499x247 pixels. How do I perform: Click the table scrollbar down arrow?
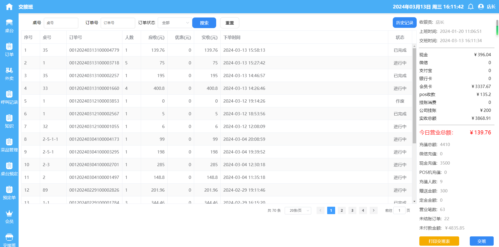[x=414, y=201]
